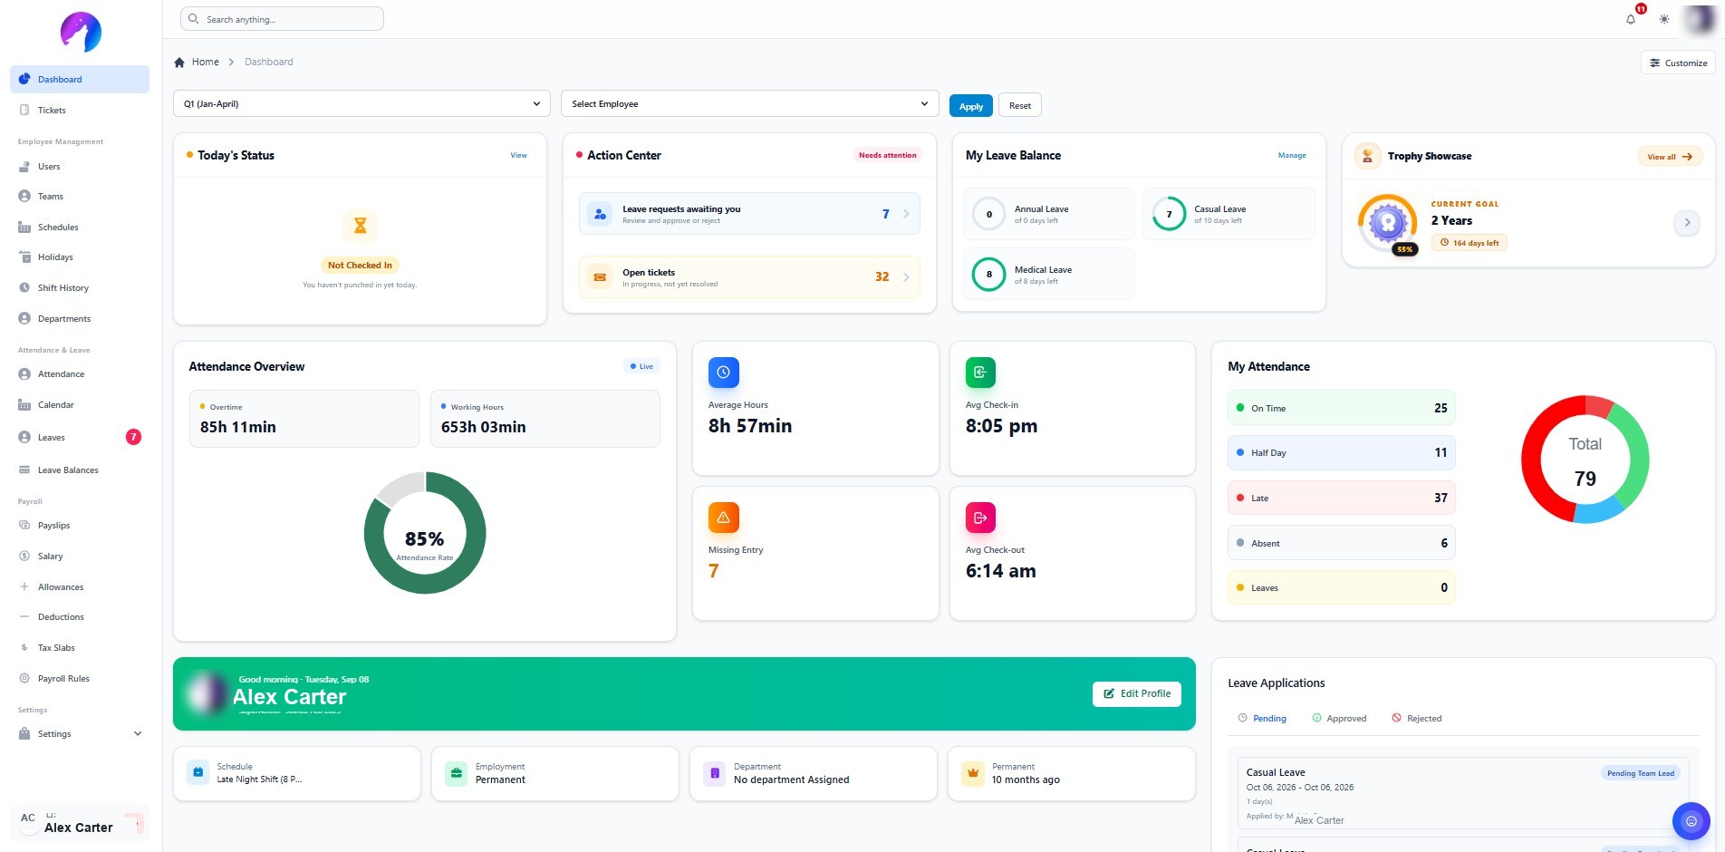Toggle the light theme sun icon

pyautogui.click(x=1664, y=19)
